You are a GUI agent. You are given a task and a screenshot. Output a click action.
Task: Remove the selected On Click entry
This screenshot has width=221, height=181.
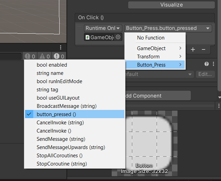(204, 49)
